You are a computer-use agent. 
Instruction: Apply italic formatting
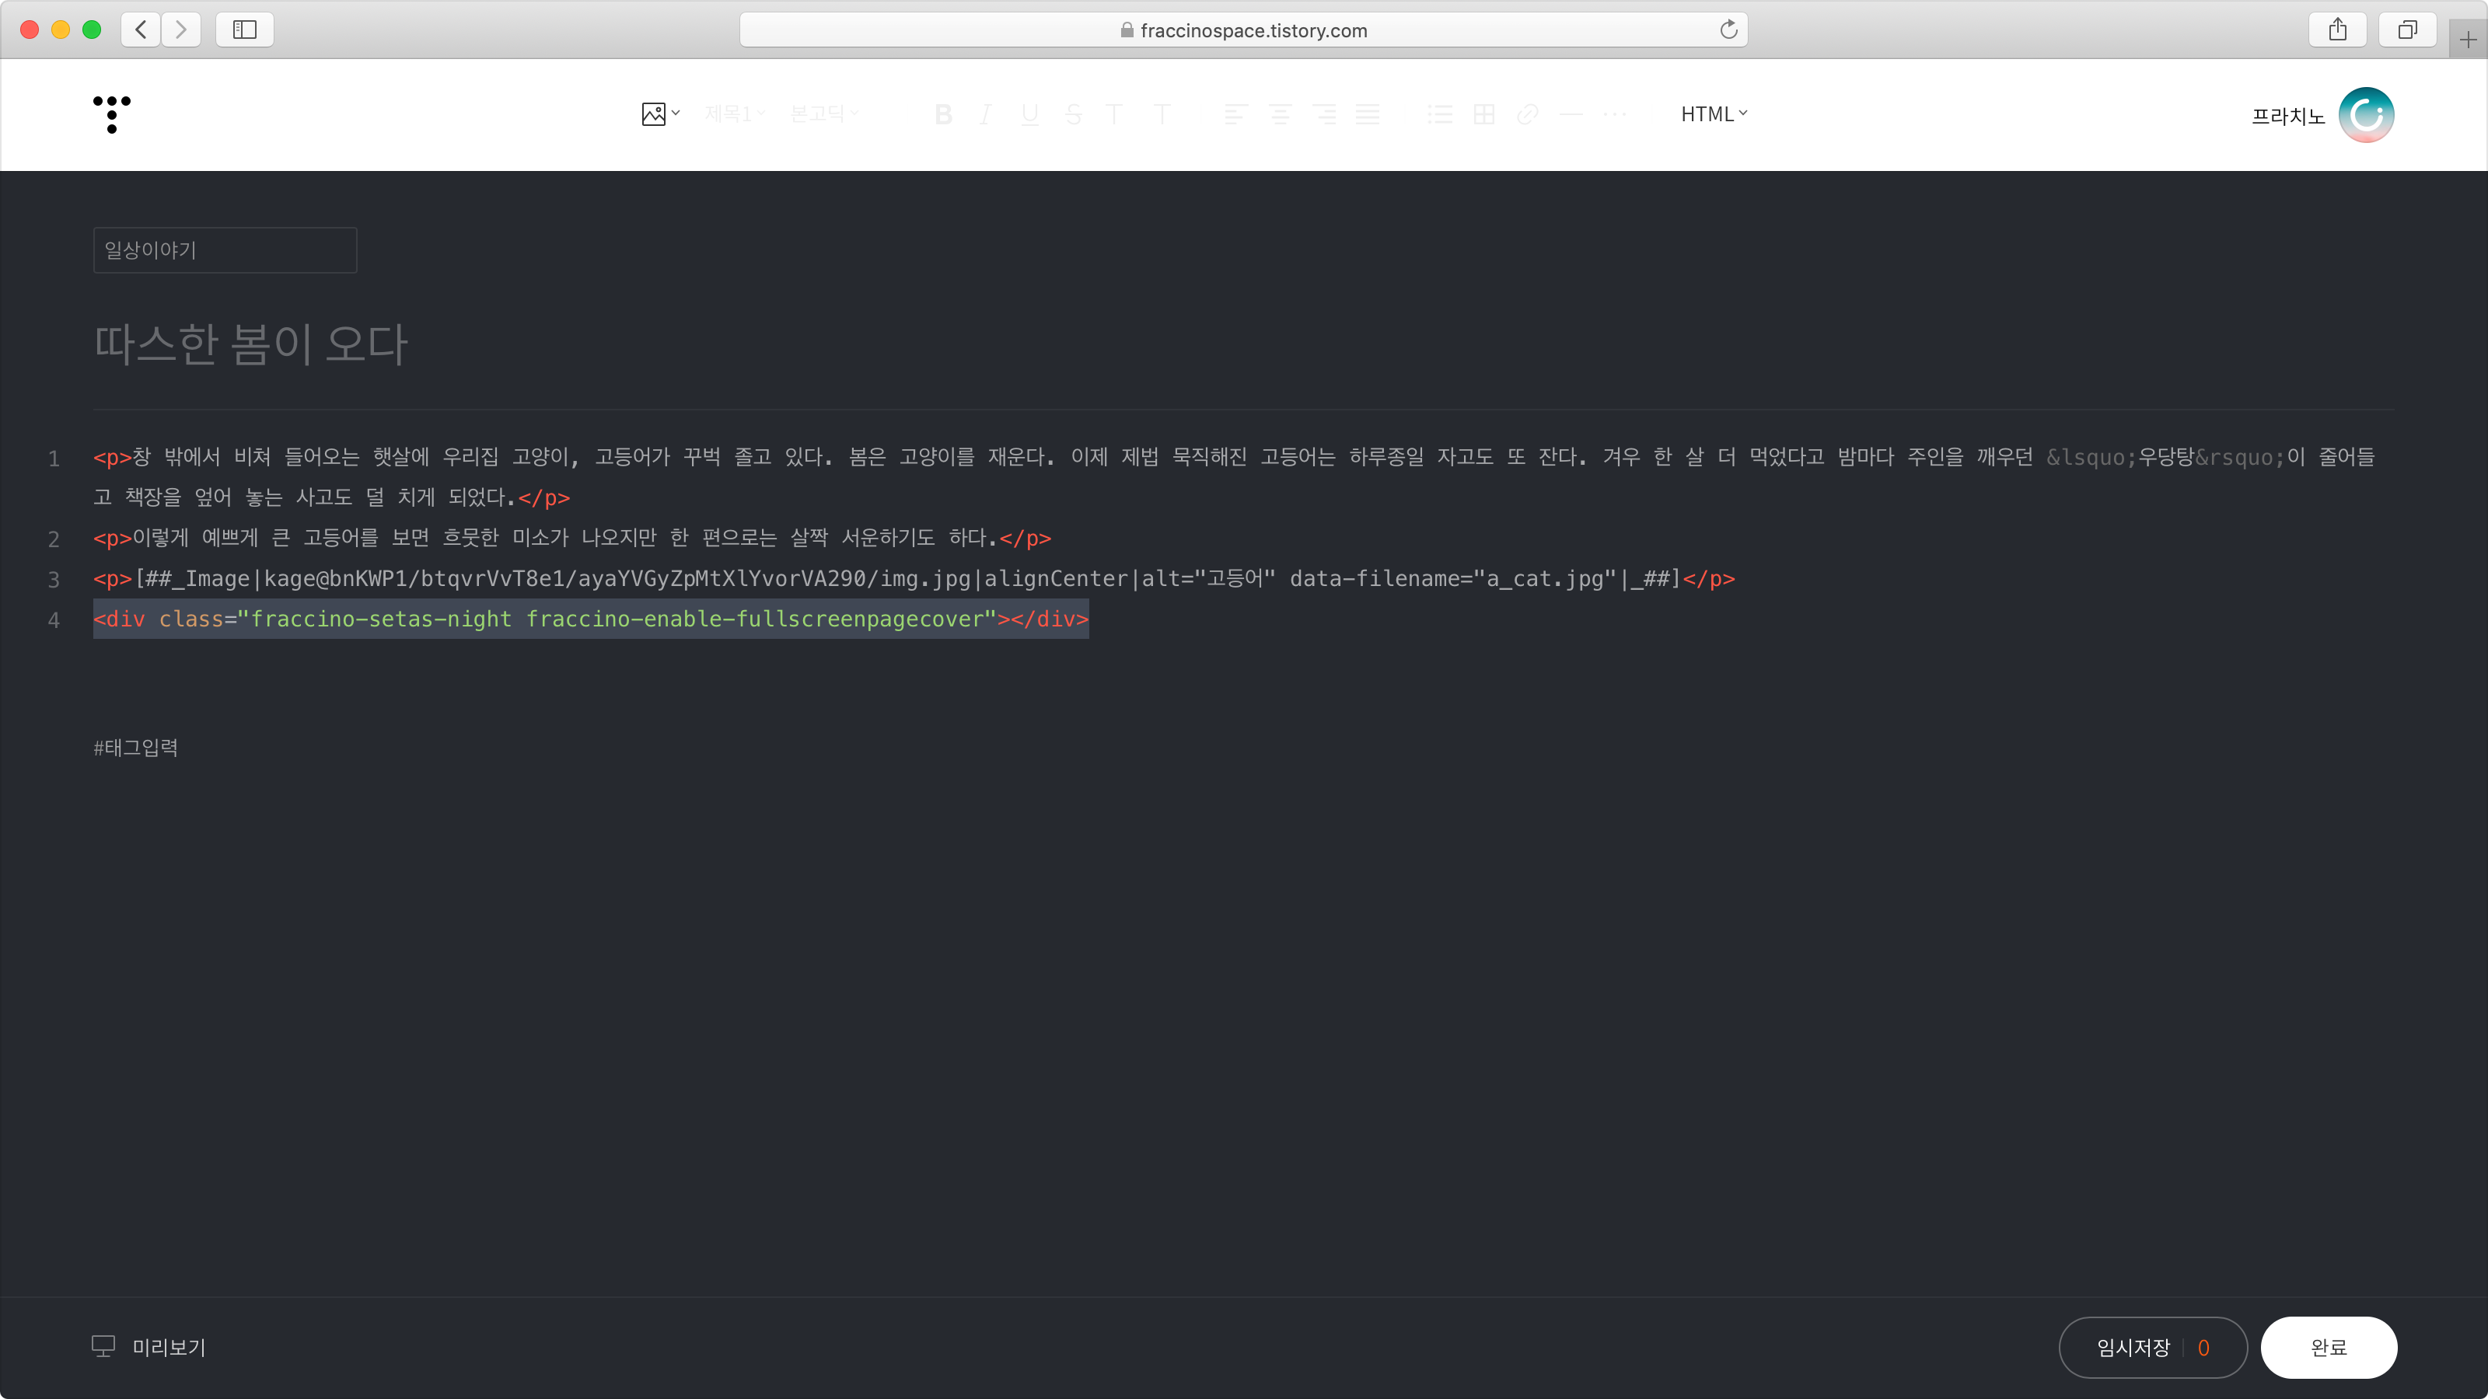[985, 114]
